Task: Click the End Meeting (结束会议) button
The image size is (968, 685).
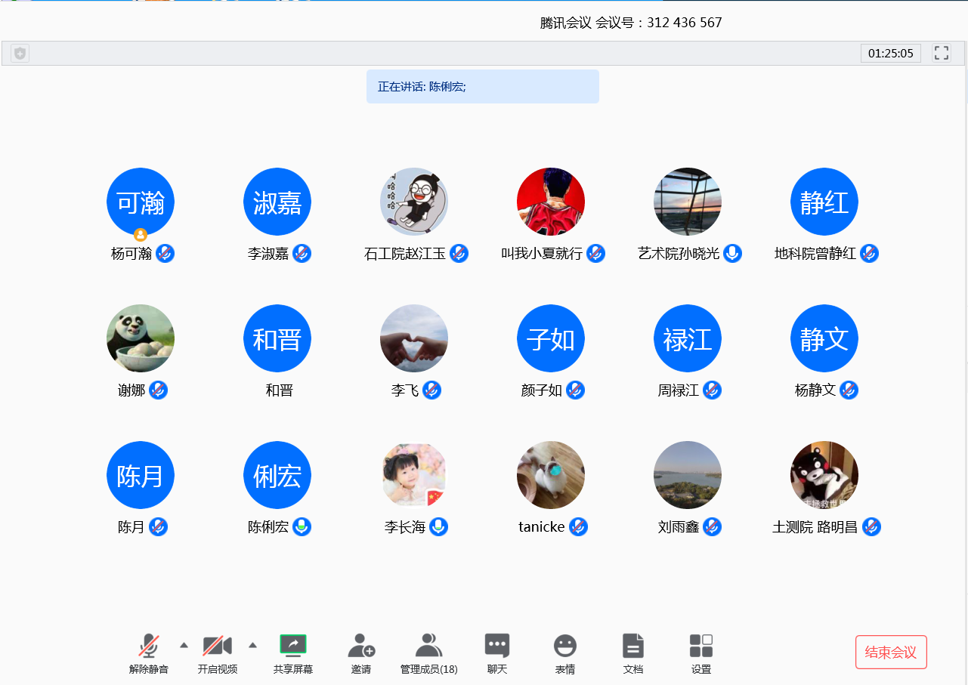Action: pos(891,653)
